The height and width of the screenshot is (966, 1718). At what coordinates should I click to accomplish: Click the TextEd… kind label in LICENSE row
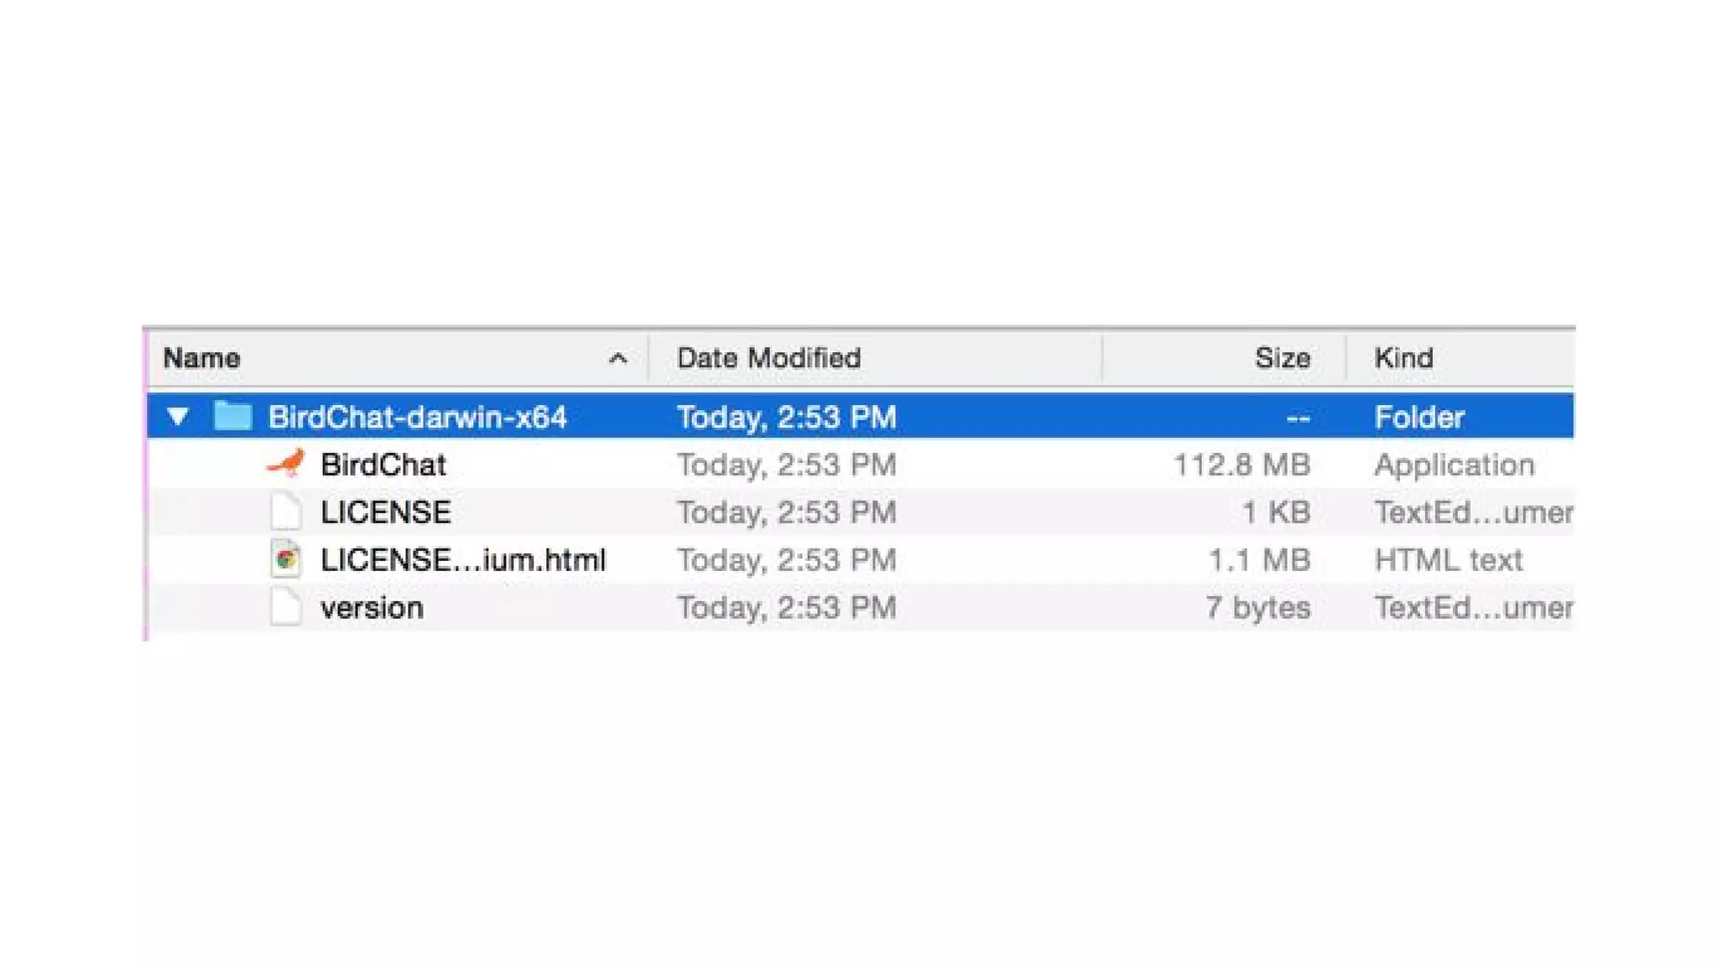pyautogui.click(x=1474, y=512)
